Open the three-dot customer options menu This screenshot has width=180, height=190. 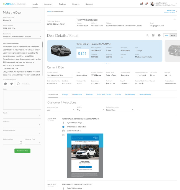coord(174,19)
